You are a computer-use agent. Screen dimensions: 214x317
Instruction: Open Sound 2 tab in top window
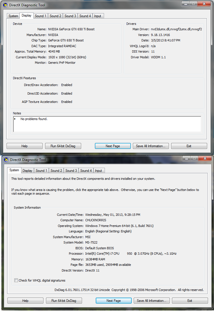[x=55, y=16]
